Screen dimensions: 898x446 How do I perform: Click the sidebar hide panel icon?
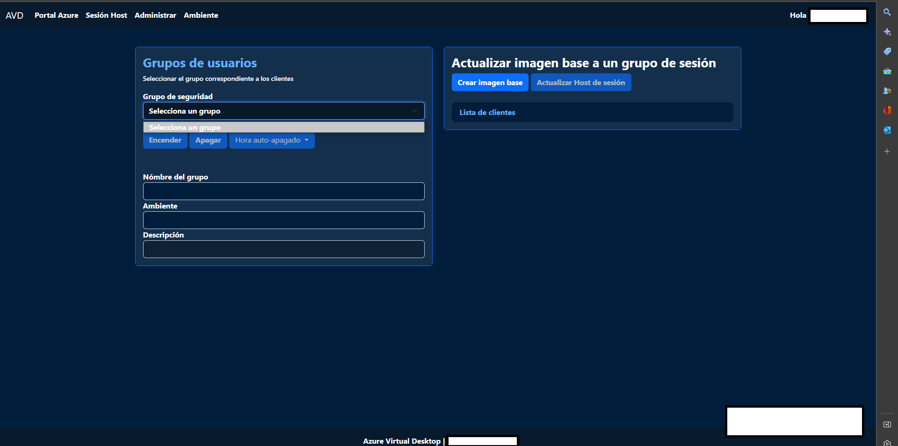click(887, 424)
